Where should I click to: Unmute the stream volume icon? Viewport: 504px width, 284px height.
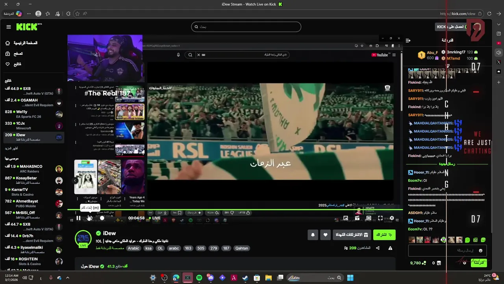click(89, 218)
